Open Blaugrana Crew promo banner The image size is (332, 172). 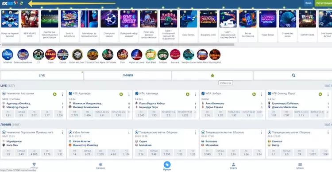tap(208, 26)
